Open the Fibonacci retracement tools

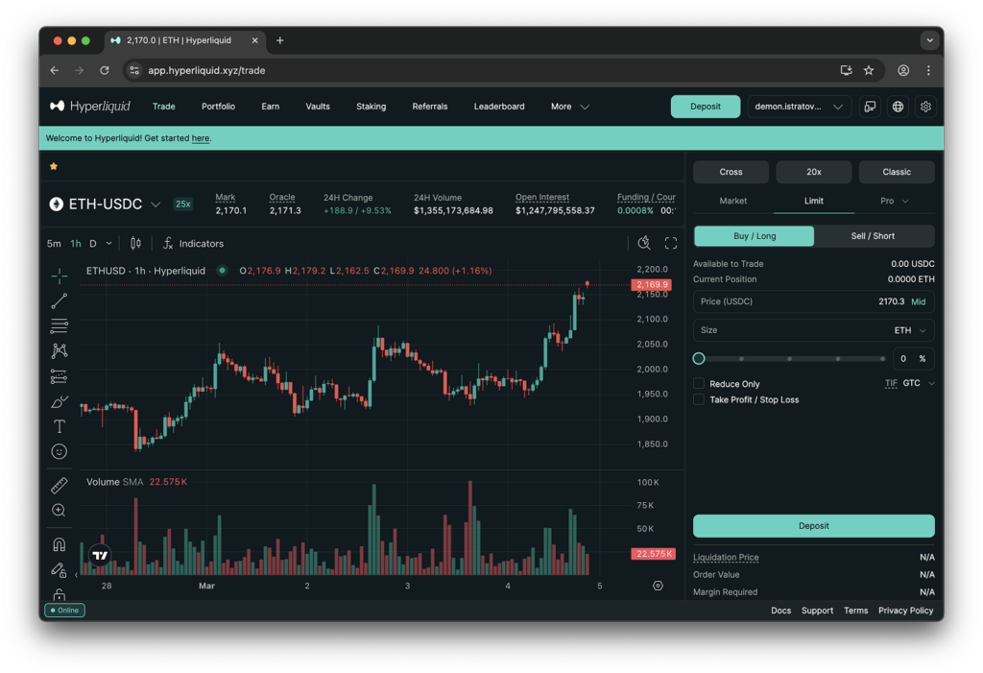[x=59, y=325]
